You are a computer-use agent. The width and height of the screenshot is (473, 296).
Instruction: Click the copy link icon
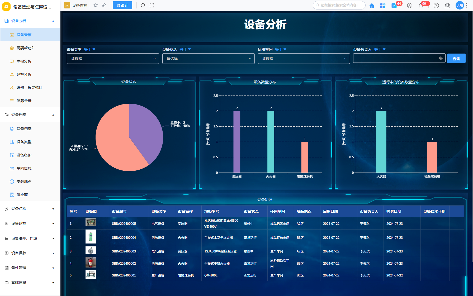(x=104, y=5)
